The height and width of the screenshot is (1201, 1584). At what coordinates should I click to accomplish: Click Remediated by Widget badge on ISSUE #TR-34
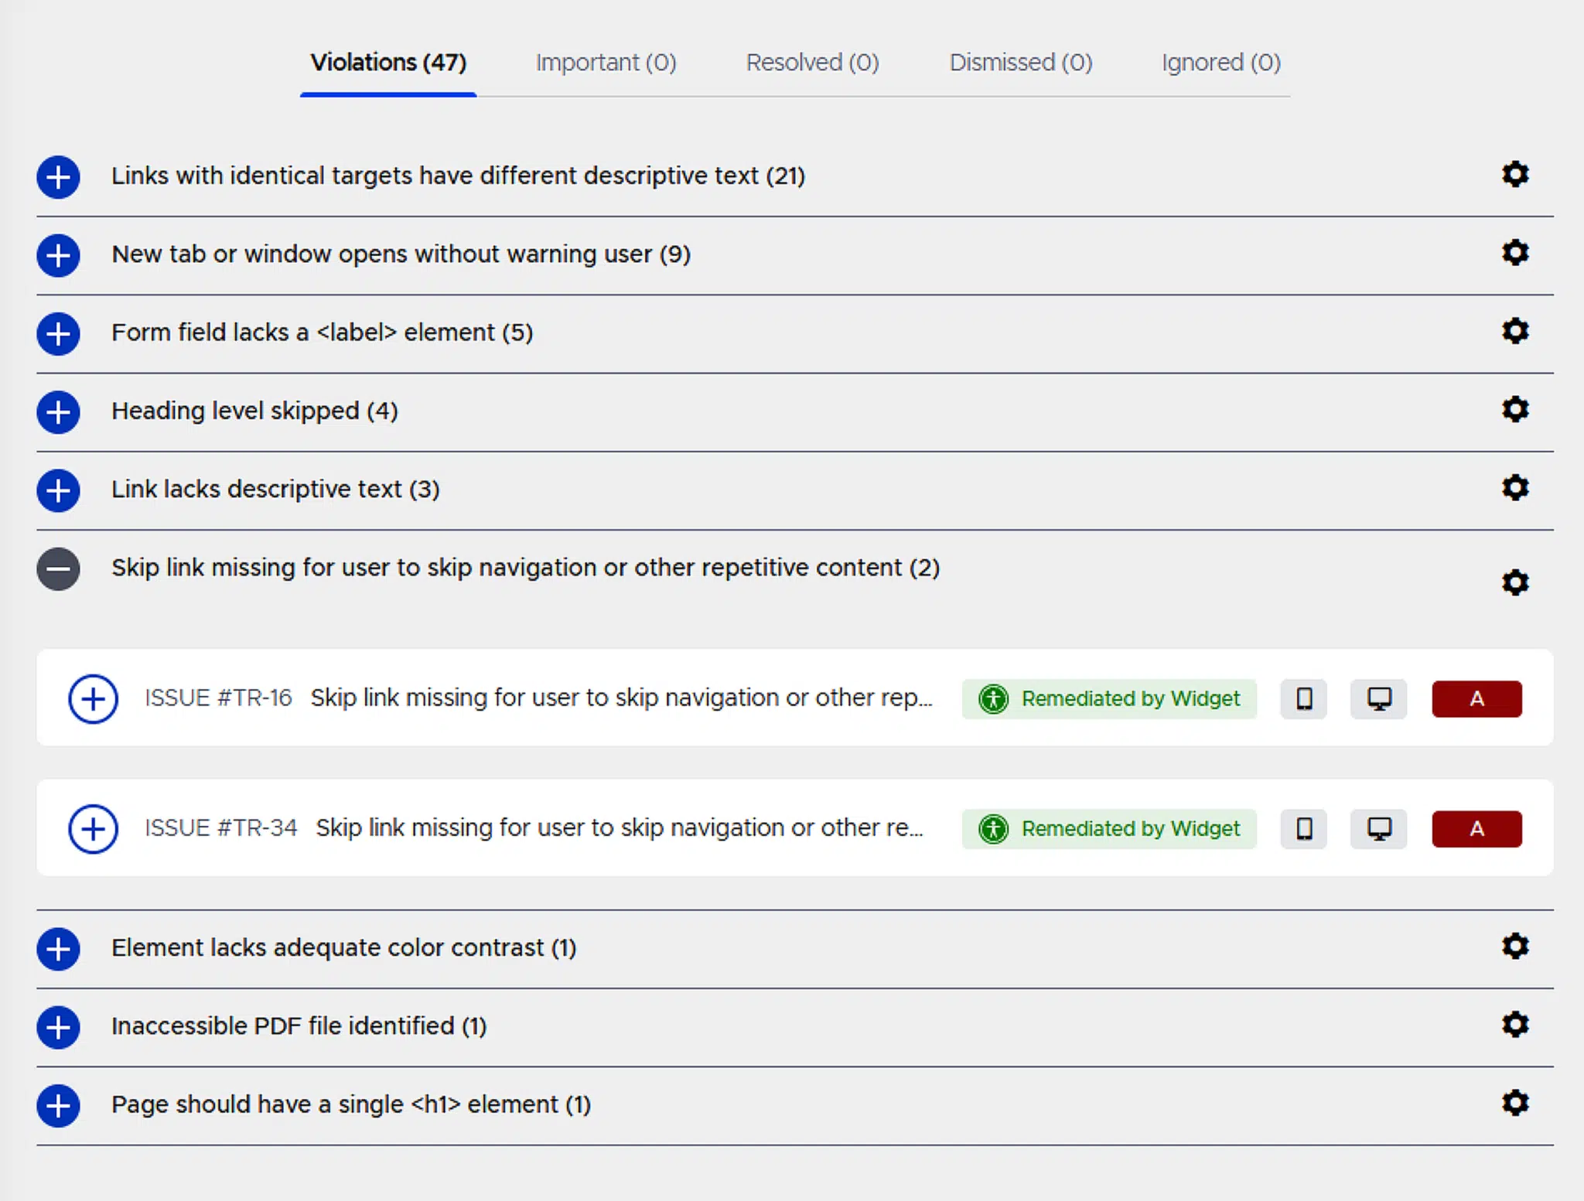1109,828
